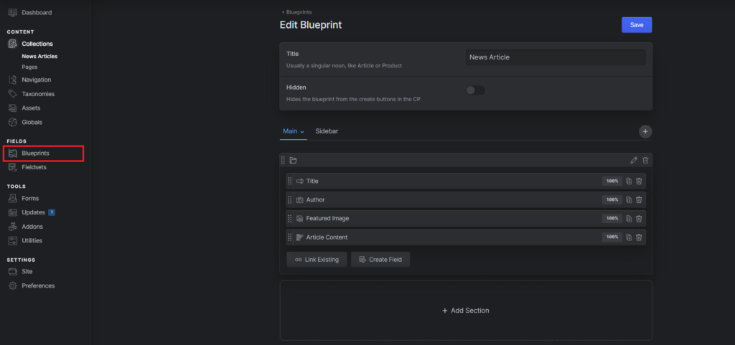This screenshot has width=735, height=345.
Task: Grab the drag handle of the Title field
Action: pyautogui.click(x=290, y=181)
